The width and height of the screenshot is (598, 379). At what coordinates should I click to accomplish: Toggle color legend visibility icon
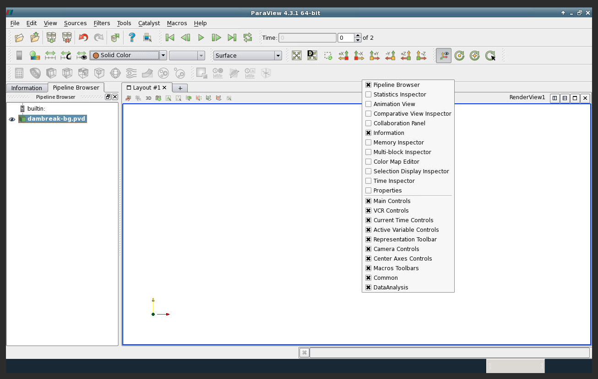19,55
